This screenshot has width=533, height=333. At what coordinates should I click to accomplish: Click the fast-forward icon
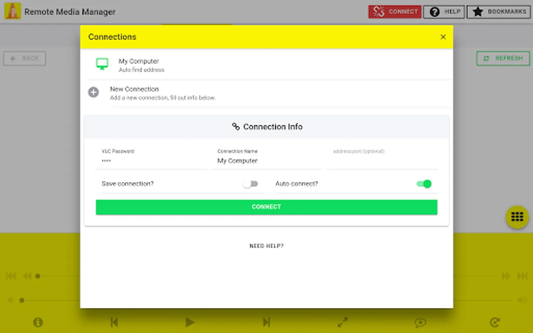506,276
